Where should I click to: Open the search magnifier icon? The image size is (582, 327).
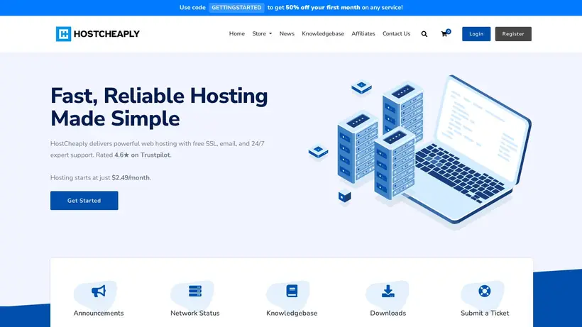tap(424, 34)
